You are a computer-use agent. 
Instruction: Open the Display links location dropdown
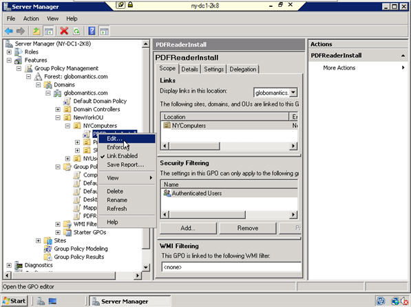coord(293,92)
